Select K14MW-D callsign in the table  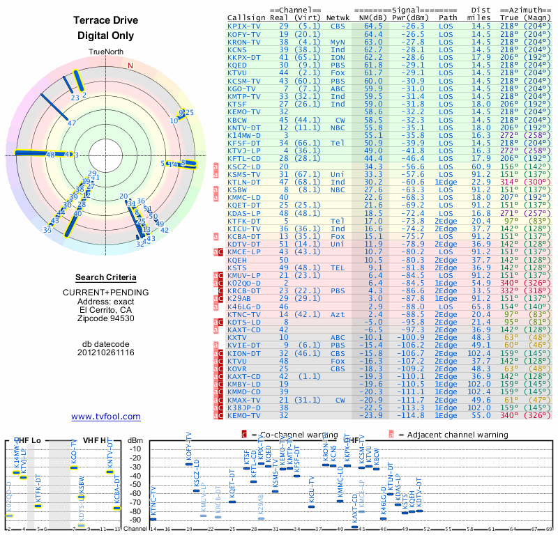[244, 135]
